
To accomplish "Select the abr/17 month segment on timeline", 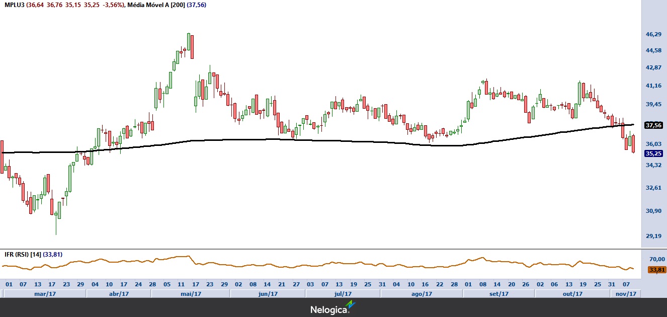I will pos(119,294).
